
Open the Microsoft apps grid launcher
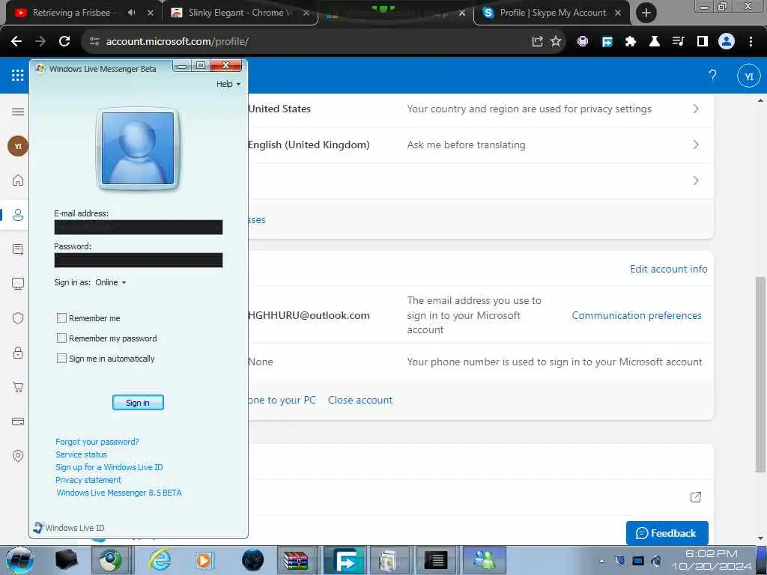pyautogui.click(x=18, y=75)
